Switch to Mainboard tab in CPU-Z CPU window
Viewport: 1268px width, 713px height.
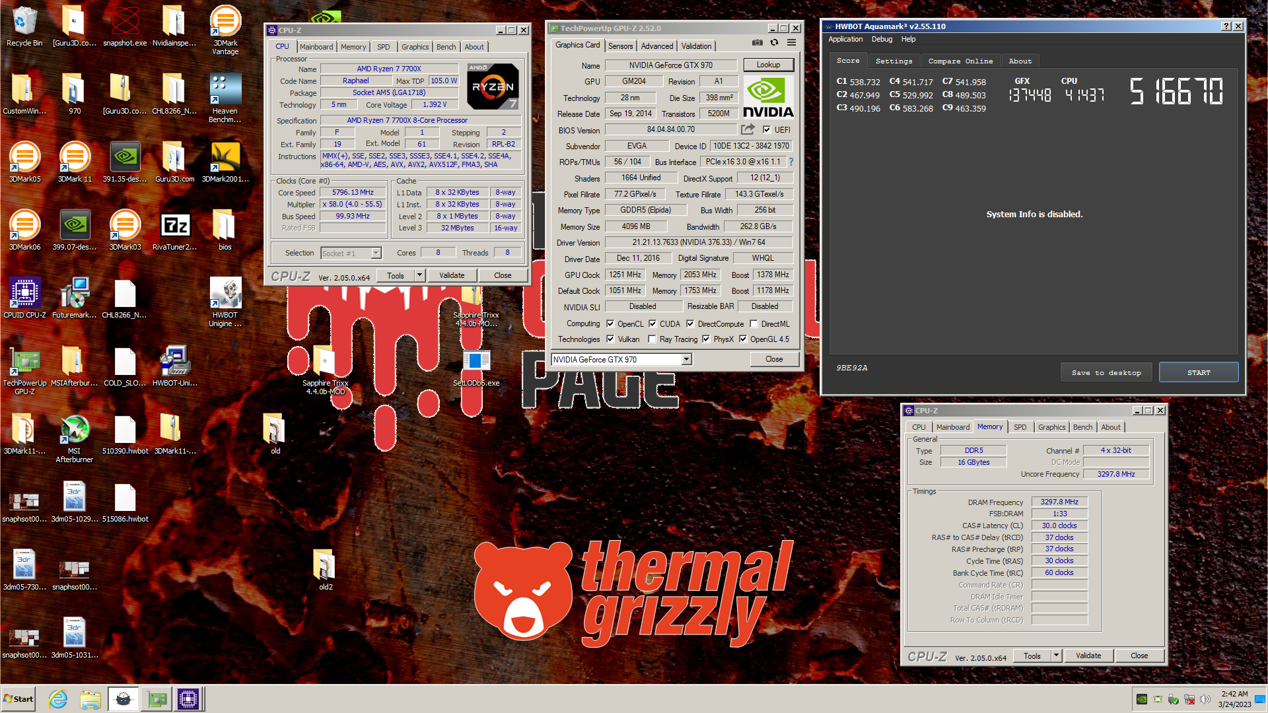click(x=316, y=47)
